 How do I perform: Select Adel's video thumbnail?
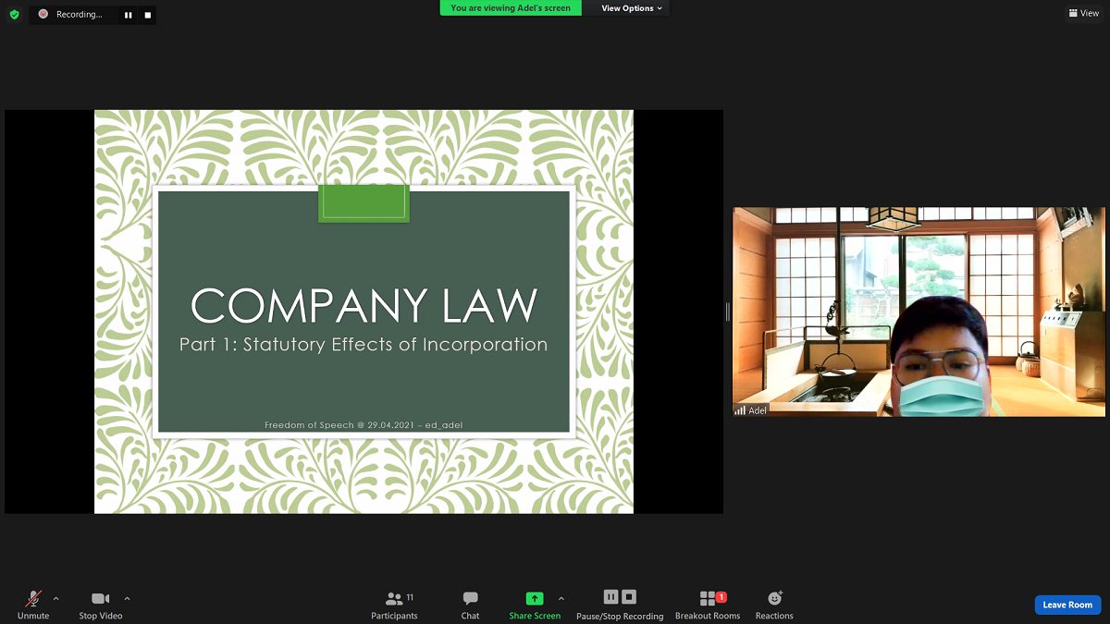919,312
